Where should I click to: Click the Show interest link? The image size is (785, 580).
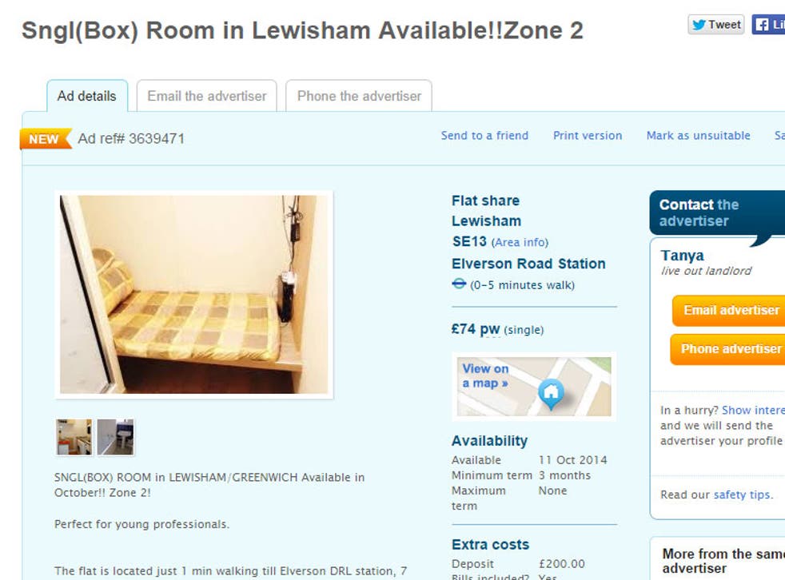pyautogui.click(x=753, y=411)
